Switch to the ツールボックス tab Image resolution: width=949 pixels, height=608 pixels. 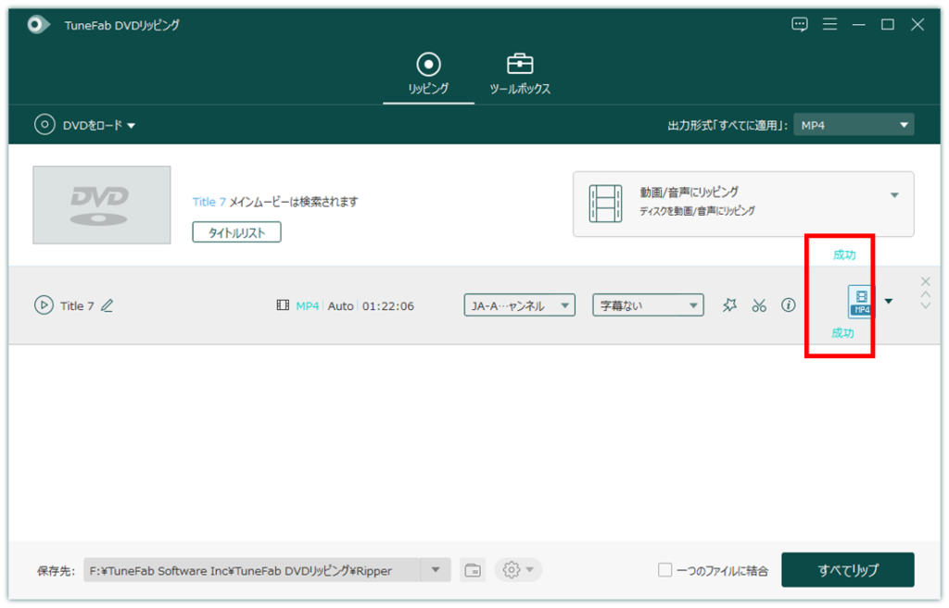tap(520, 74)
